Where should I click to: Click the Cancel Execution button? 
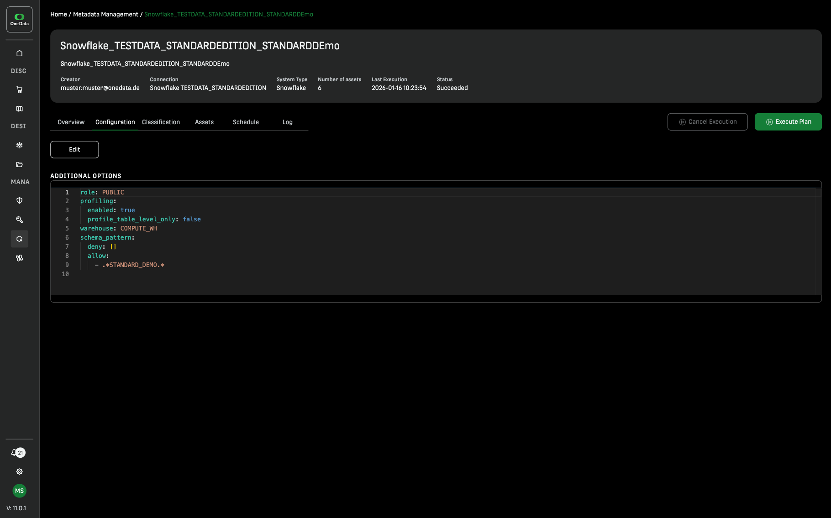pos(707,122)
